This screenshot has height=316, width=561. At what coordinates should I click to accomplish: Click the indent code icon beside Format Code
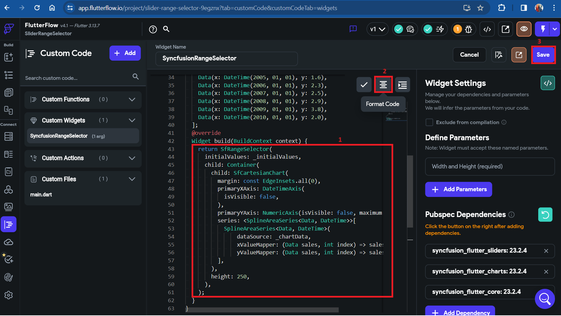point(402,85)
